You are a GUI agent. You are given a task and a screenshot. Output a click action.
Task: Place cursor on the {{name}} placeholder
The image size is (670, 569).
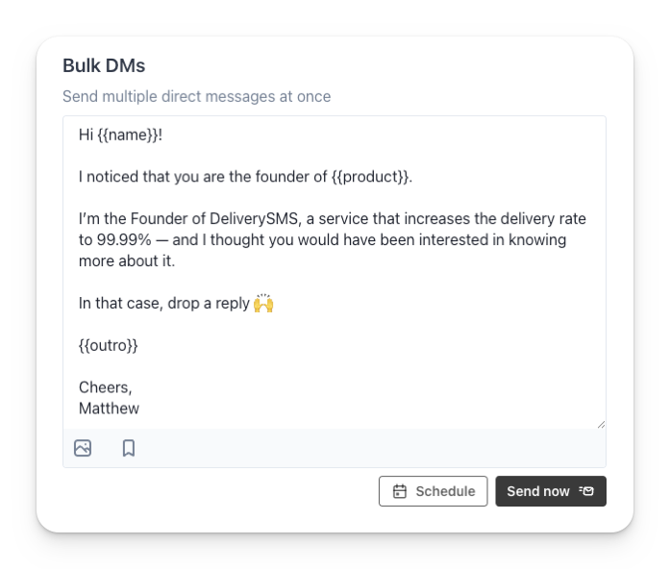[128, 135]
